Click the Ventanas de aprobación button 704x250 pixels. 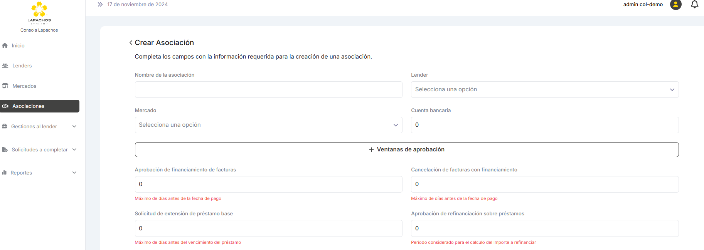coord(406,149)
